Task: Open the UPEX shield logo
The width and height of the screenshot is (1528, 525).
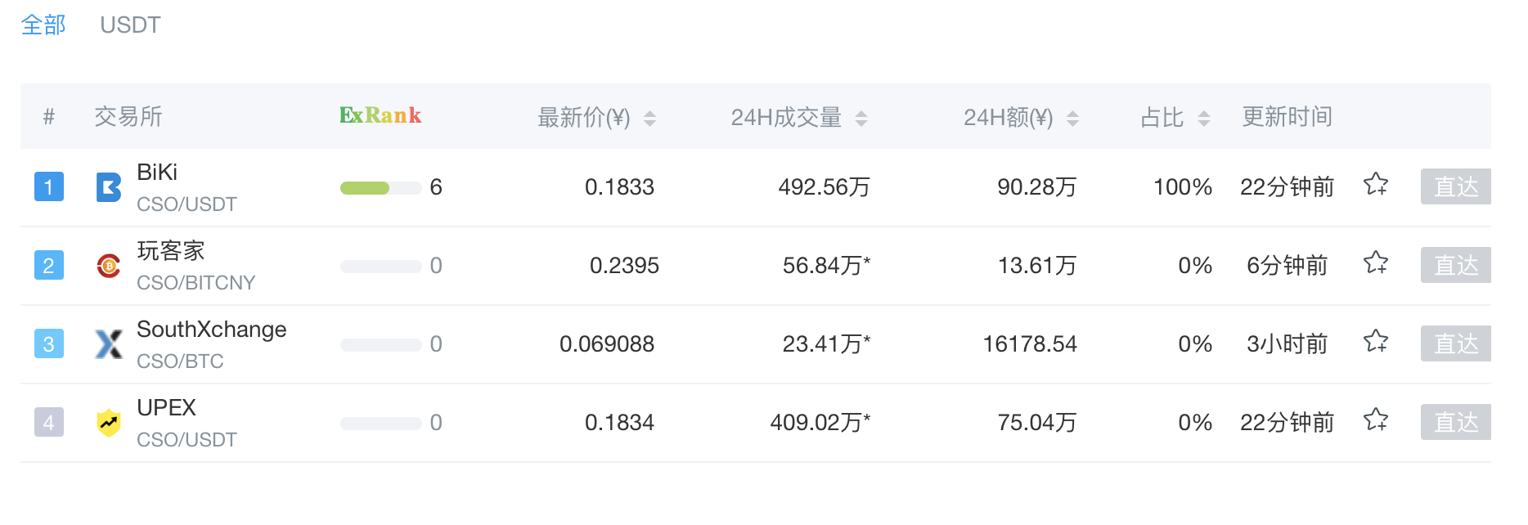Action: (x=109, y=423)
